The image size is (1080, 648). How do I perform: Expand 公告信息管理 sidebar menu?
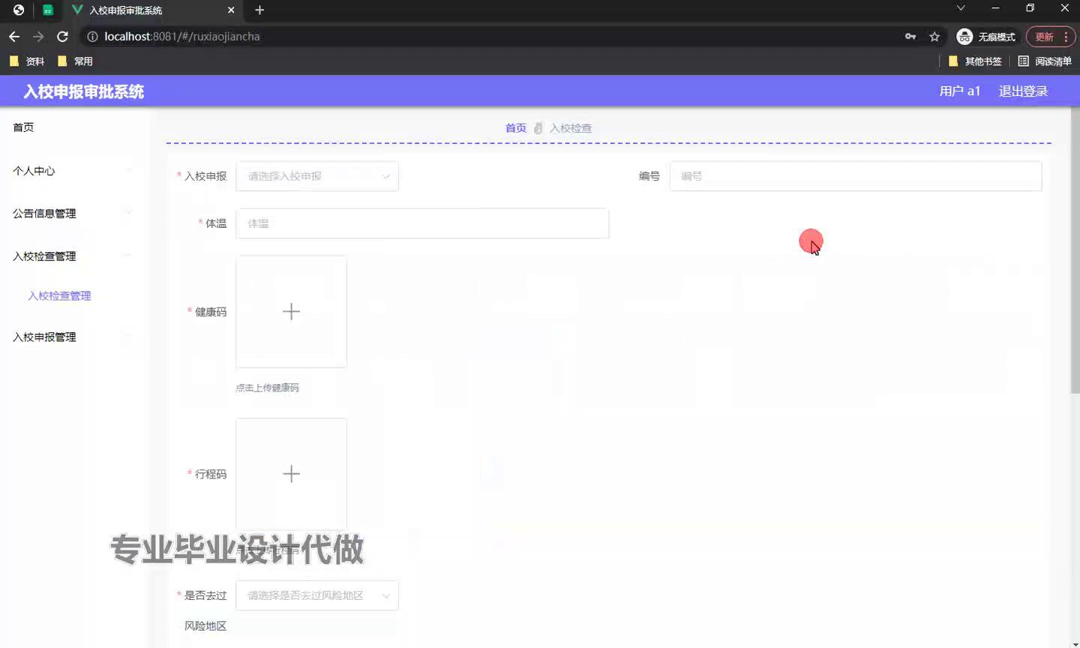(71, 214)
